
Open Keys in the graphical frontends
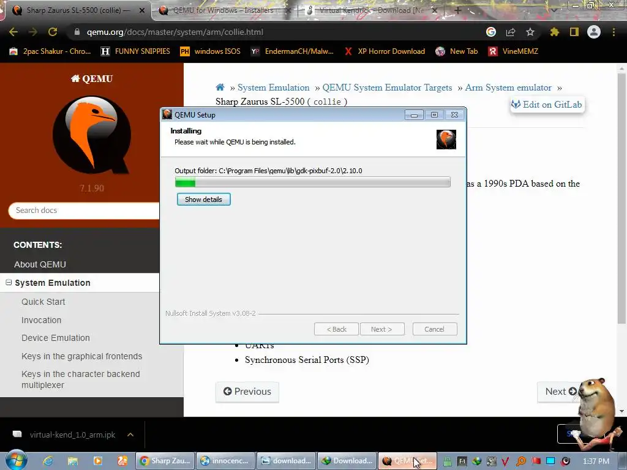tap(81, 356)
